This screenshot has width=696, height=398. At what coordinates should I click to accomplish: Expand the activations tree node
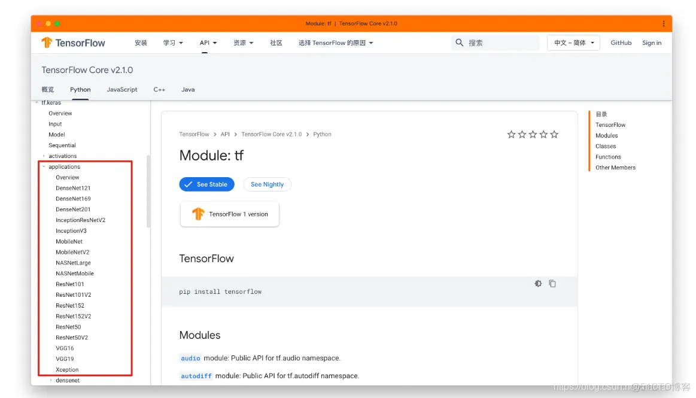44,156
